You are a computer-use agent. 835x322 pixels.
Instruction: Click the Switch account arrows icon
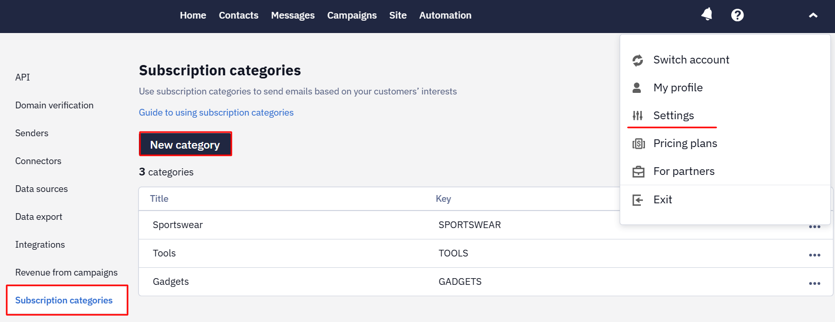638,60
